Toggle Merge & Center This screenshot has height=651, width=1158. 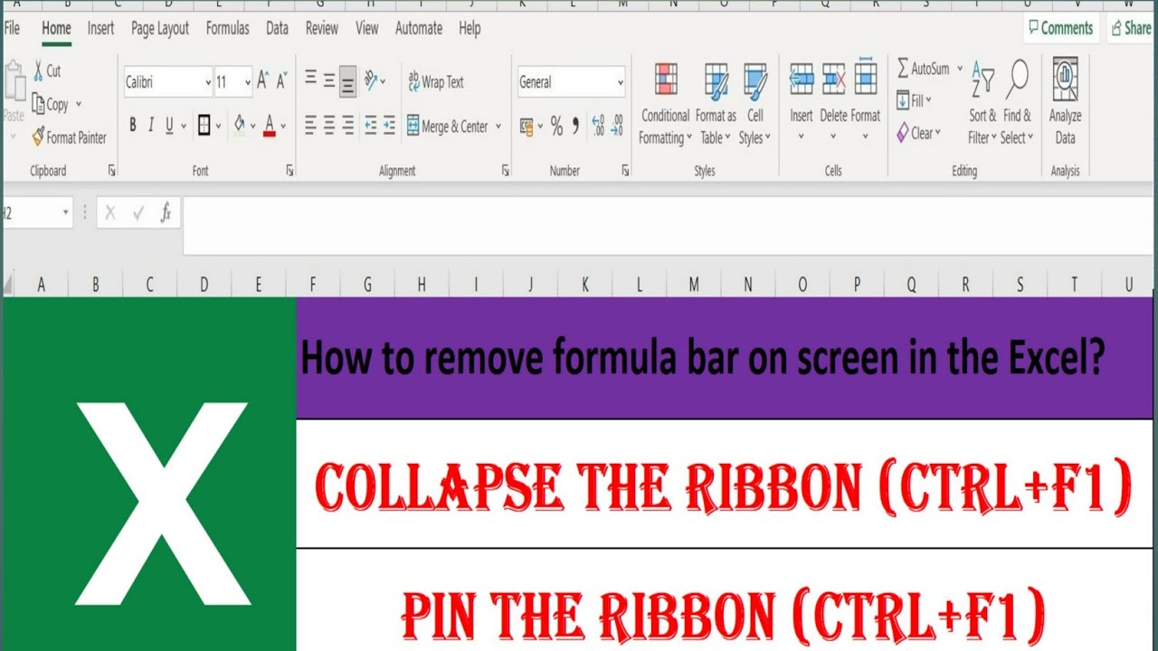447,127
